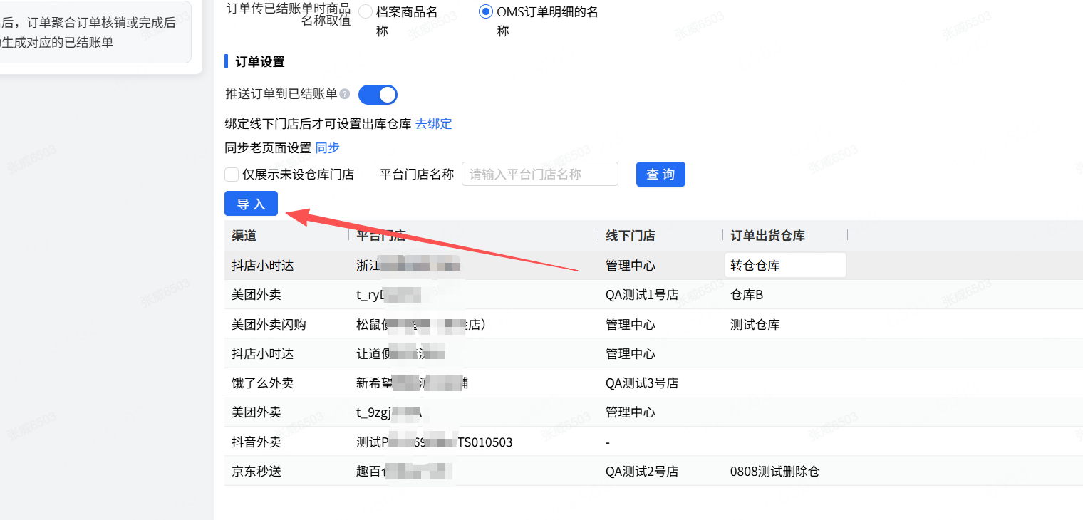Click the QA测试2号店 store cell

coord(642,472)
